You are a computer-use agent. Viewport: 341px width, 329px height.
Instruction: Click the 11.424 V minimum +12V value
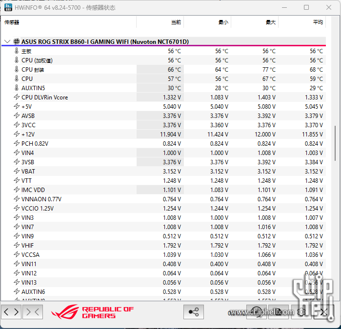(218, 135)
